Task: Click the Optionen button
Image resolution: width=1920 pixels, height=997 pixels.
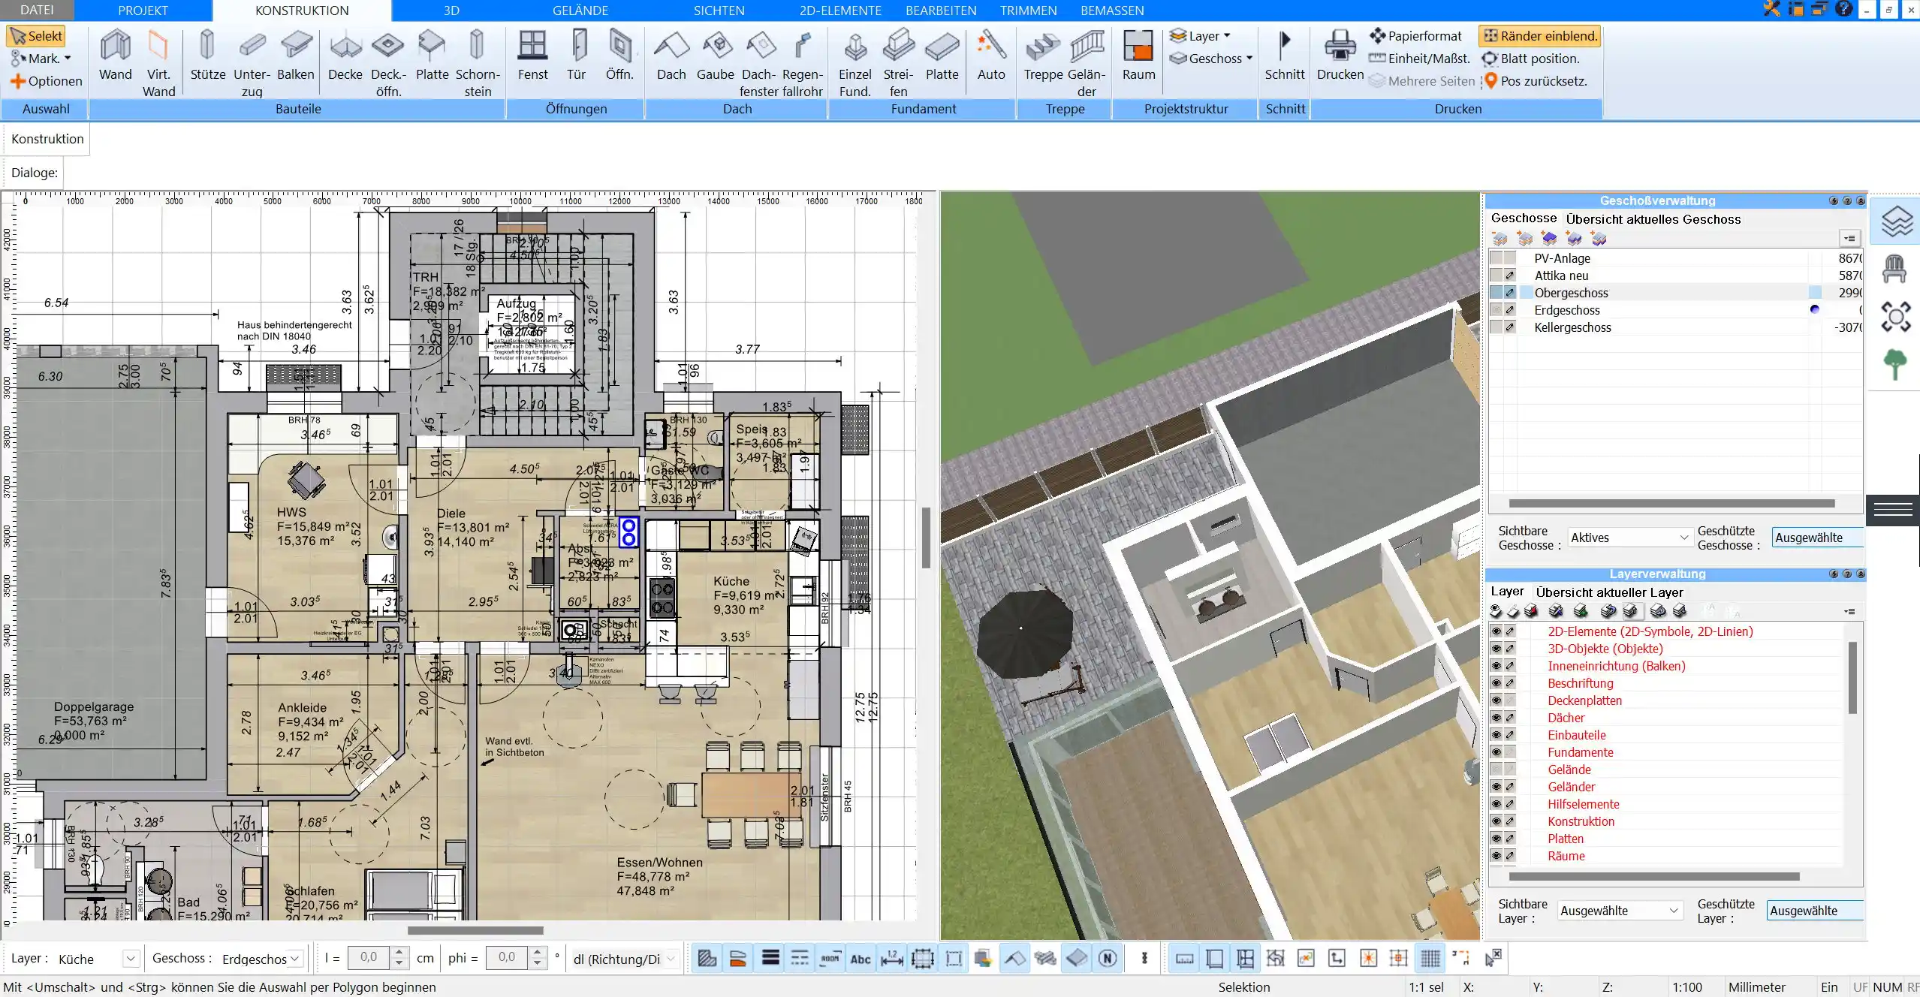Action: pos(46,81)
